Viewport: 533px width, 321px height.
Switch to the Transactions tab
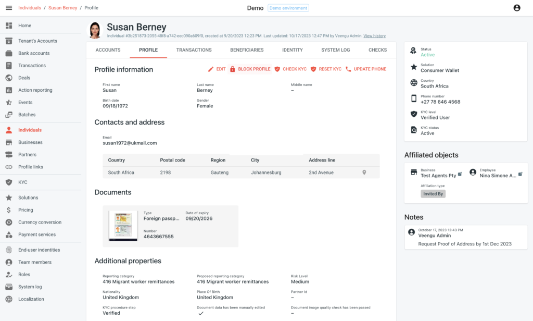[x=194, y=50]
